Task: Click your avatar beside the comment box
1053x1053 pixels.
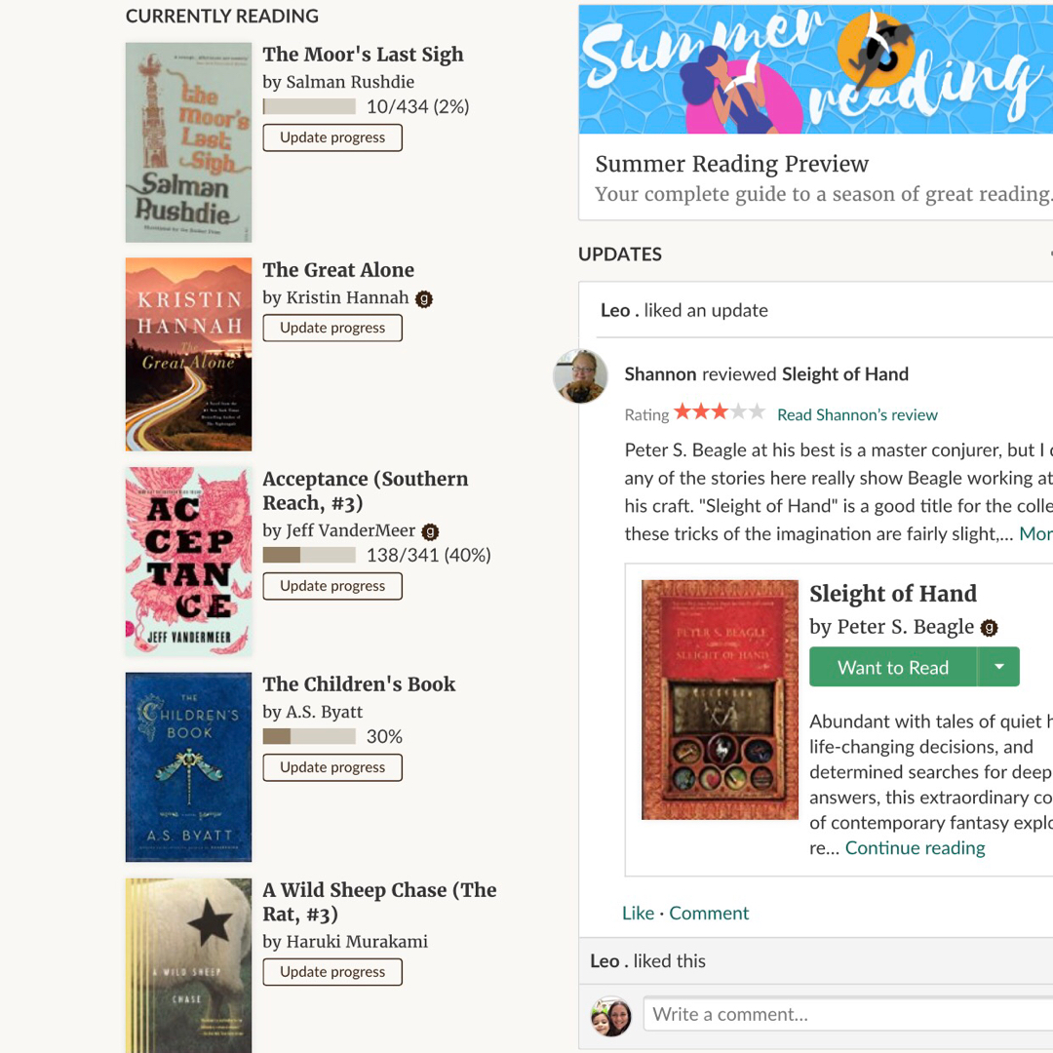Action: 611,1016
